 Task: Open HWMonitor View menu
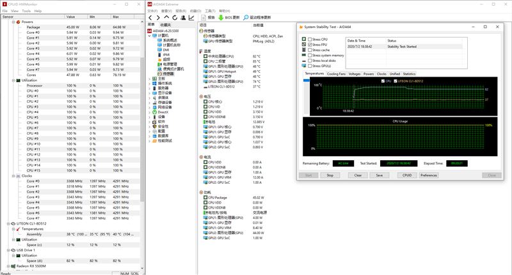[x=15, y=11]
